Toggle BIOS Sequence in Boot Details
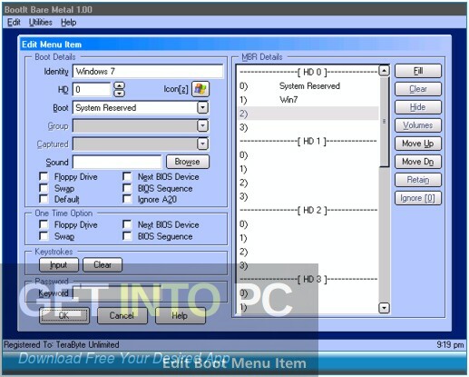Screen dimensions: 469x377 pyautogui.click(x=127, y=188)
